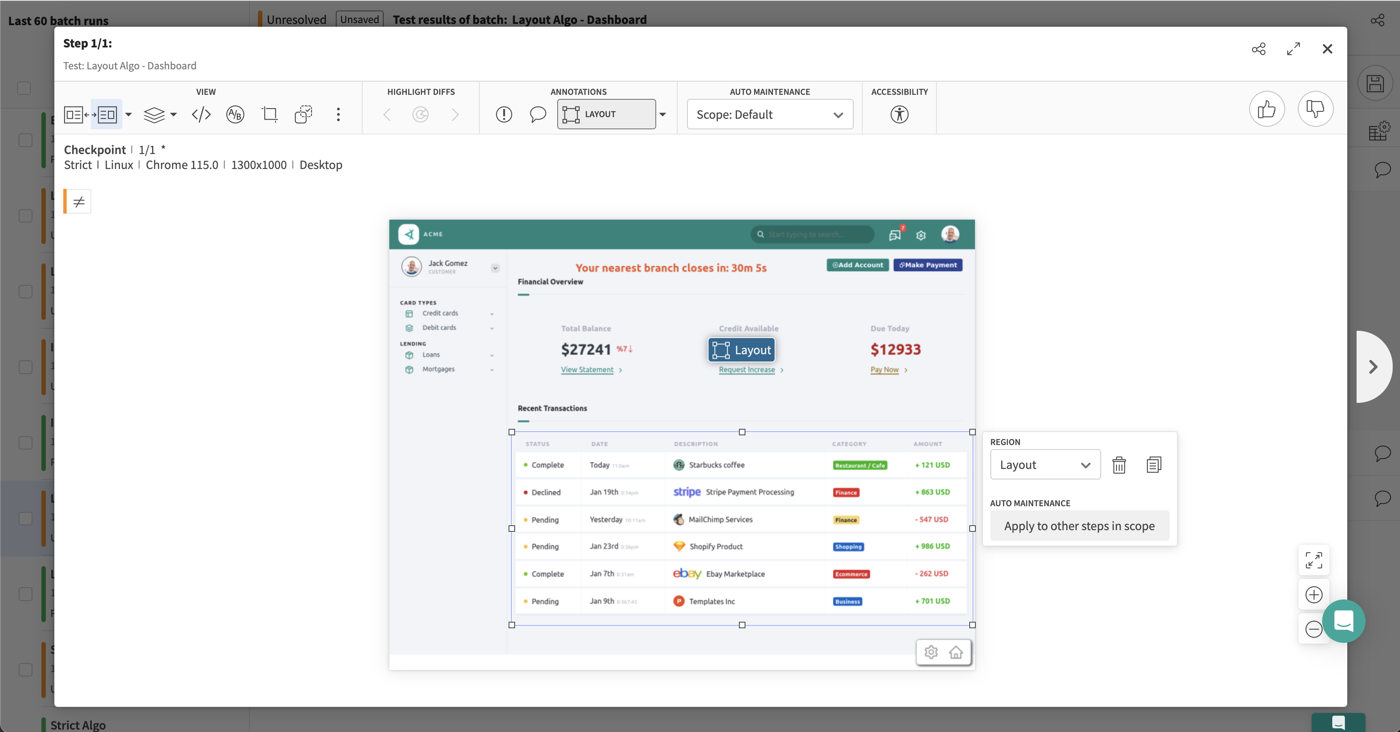Image resolution: width=1400 pixels, height=732 pixels.
Task: Click the crop region tool icon
Action: [x=270, y=115]
